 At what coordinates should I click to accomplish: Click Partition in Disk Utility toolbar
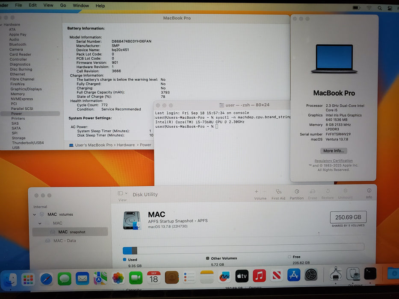(x=297, y=194)
